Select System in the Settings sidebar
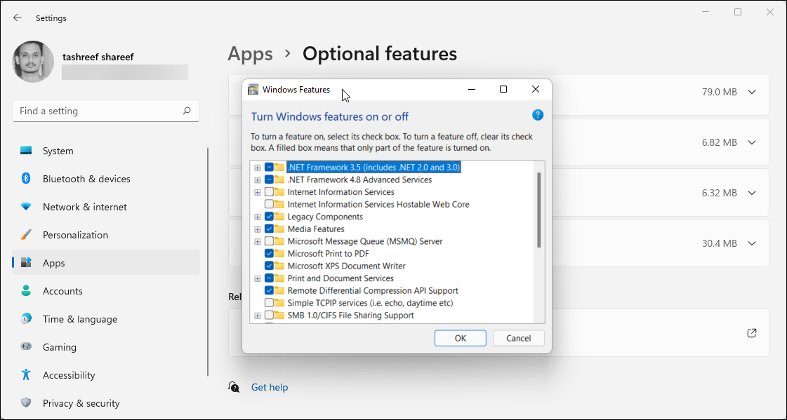Screen dimensions: 787x420 click(58, 150)
